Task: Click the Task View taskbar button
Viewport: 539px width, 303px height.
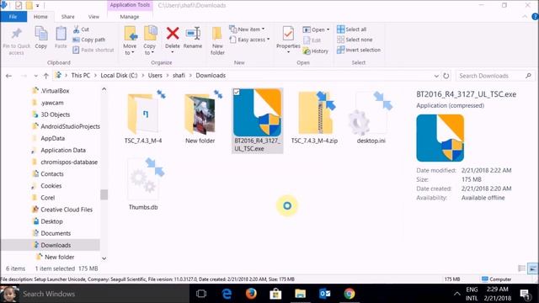Action: pyautogui.click(x=201, y=294)
